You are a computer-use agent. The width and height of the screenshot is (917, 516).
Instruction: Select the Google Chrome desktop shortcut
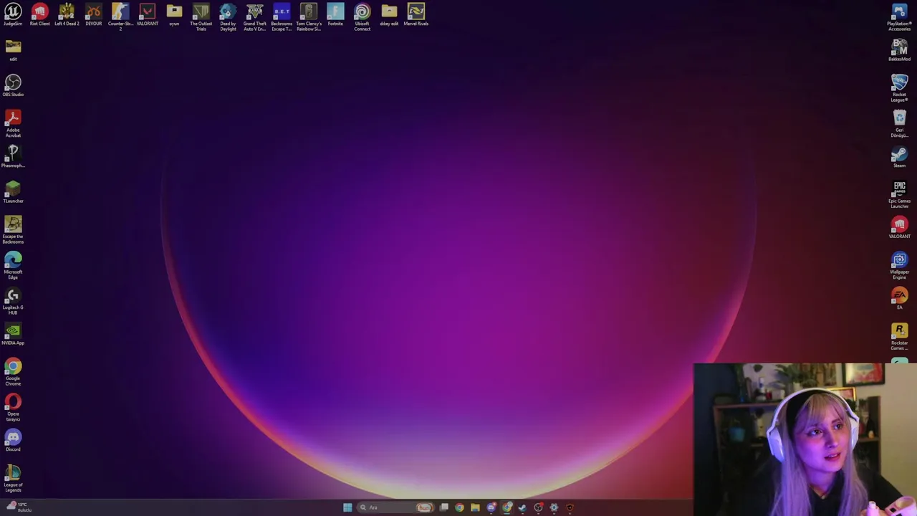click(x=13, y=372)
